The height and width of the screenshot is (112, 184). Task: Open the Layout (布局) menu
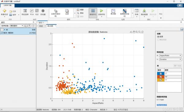(136, 13)
